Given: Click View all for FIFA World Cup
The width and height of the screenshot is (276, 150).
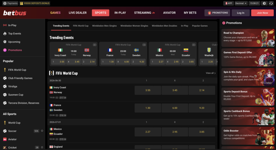Looking at the screenshot, I should click(x=211, y=73).
